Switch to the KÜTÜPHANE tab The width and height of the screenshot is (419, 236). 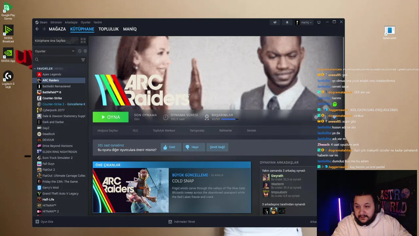click(x=82, y=29)
